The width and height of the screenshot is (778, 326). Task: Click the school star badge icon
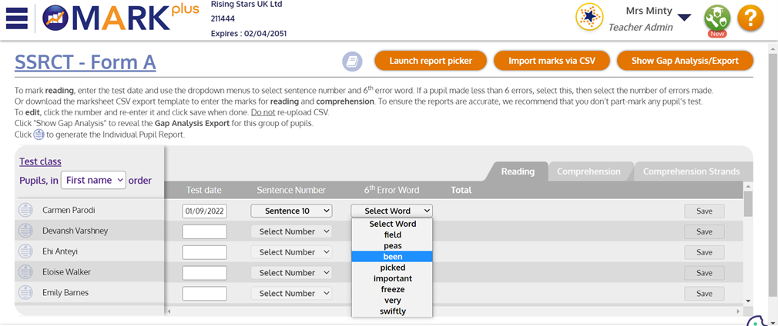coord(589,17)
